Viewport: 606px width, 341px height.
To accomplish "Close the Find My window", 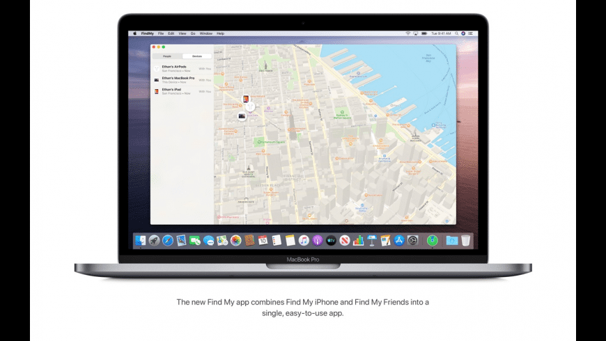I will [154, 47].
